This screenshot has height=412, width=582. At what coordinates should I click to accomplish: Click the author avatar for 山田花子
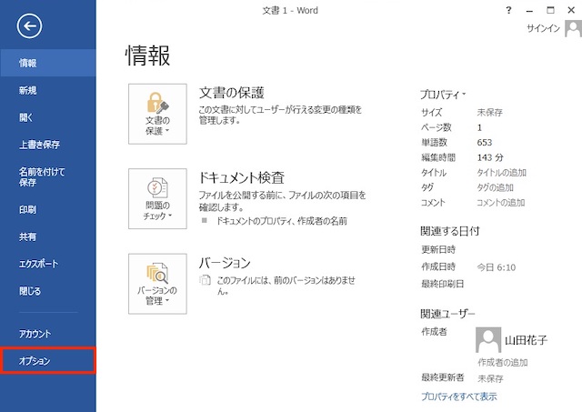coord(488,339)
